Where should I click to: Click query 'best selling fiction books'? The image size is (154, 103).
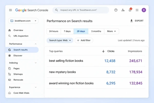[66, 61]
